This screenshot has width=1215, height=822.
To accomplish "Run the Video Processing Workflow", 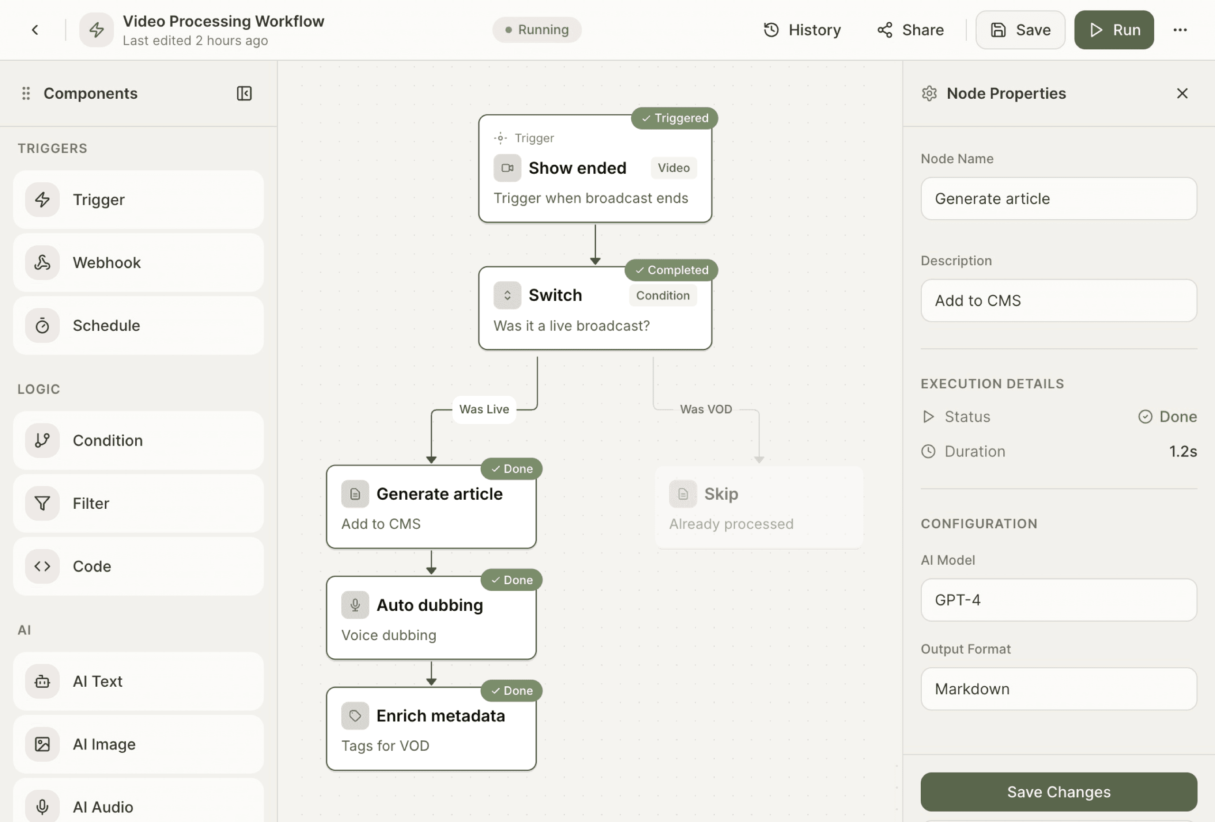I will 1114,30.
